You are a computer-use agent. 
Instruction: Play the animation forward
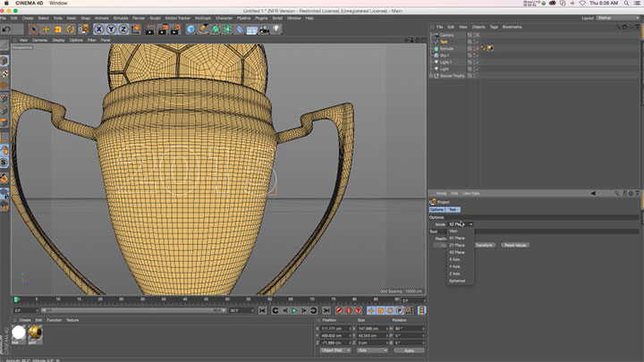[x=294, y=311]
